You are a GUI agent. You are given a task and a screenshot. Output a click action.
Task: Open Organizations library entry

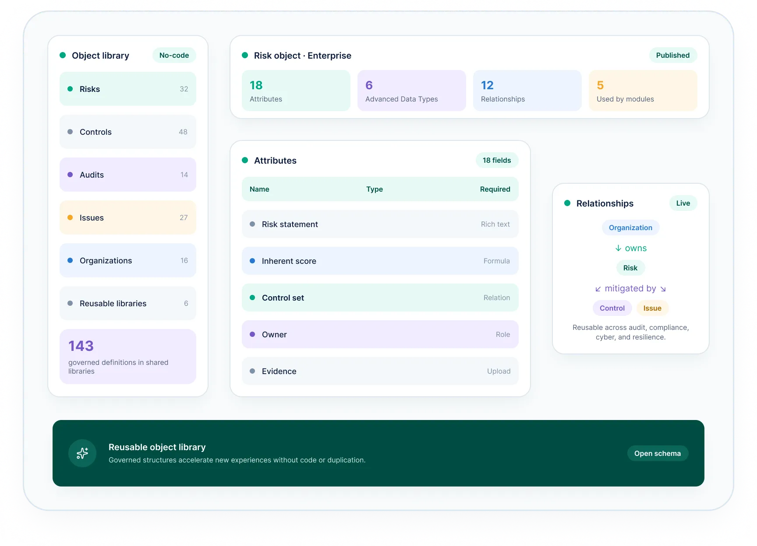pyautogui.click(x=128, y=260)
